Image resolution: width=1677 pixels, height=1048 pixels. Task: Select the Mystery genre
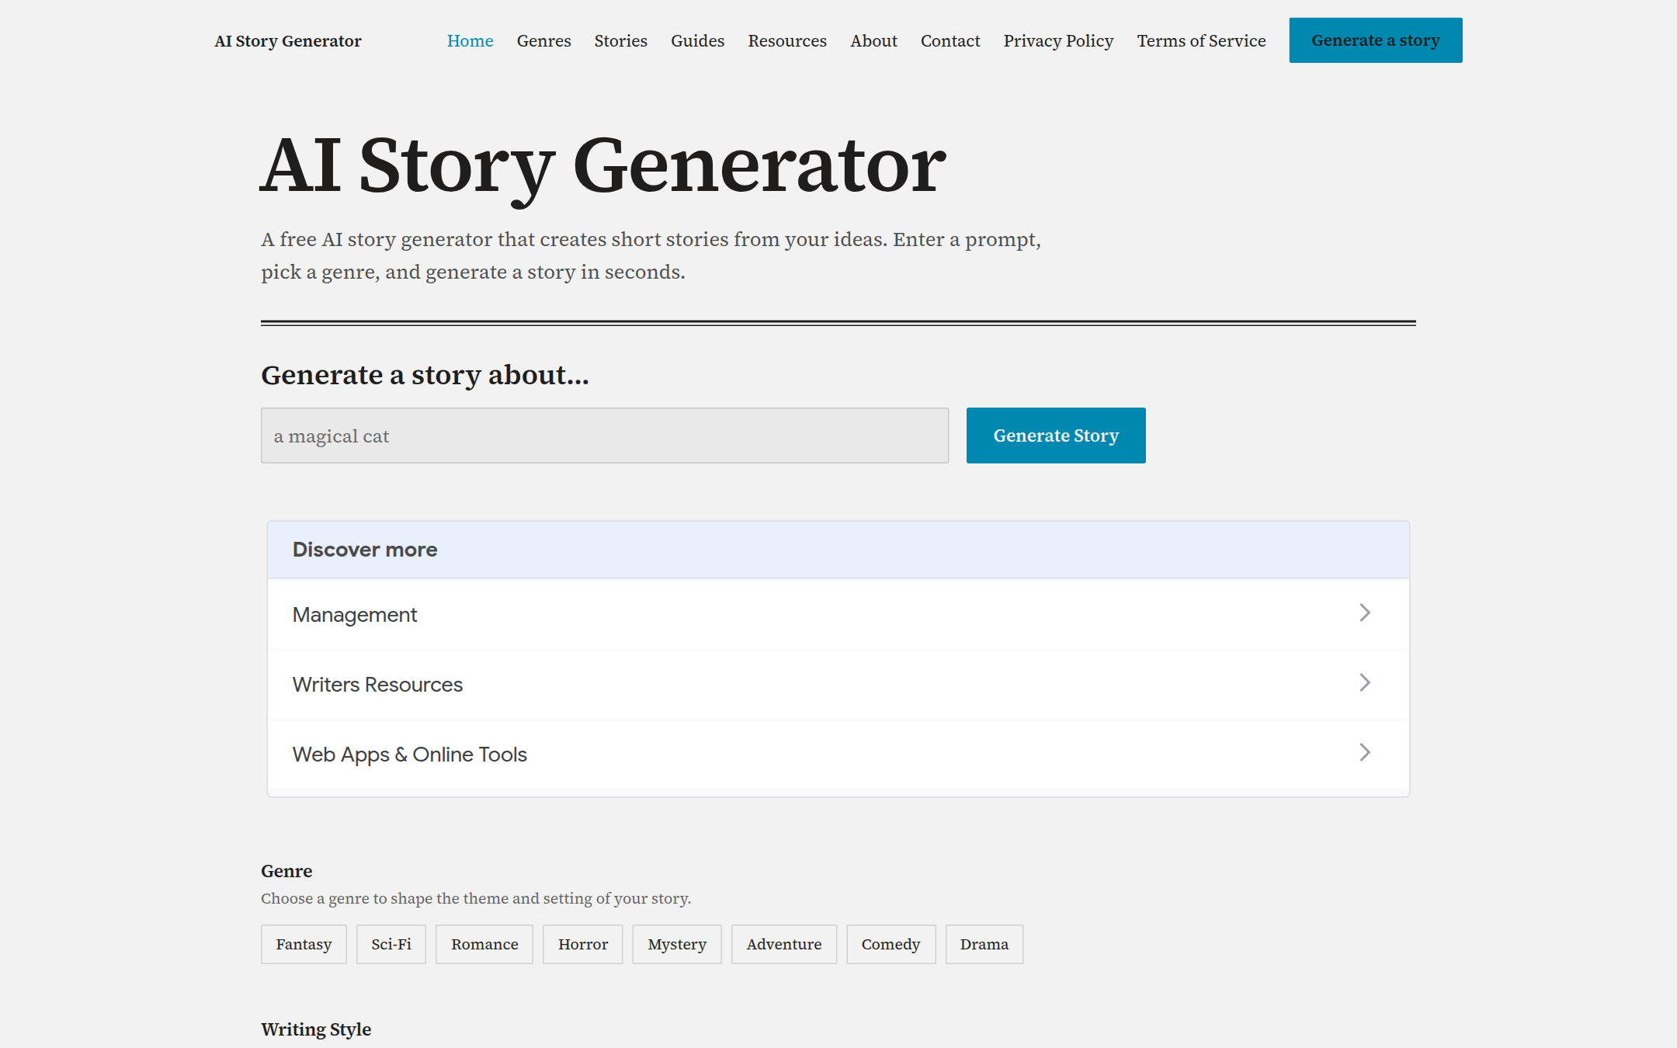click(x=676, y=944)
